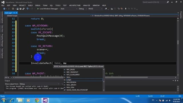
Task: Open the ANALYZE menu
Action: pos(86,5)
